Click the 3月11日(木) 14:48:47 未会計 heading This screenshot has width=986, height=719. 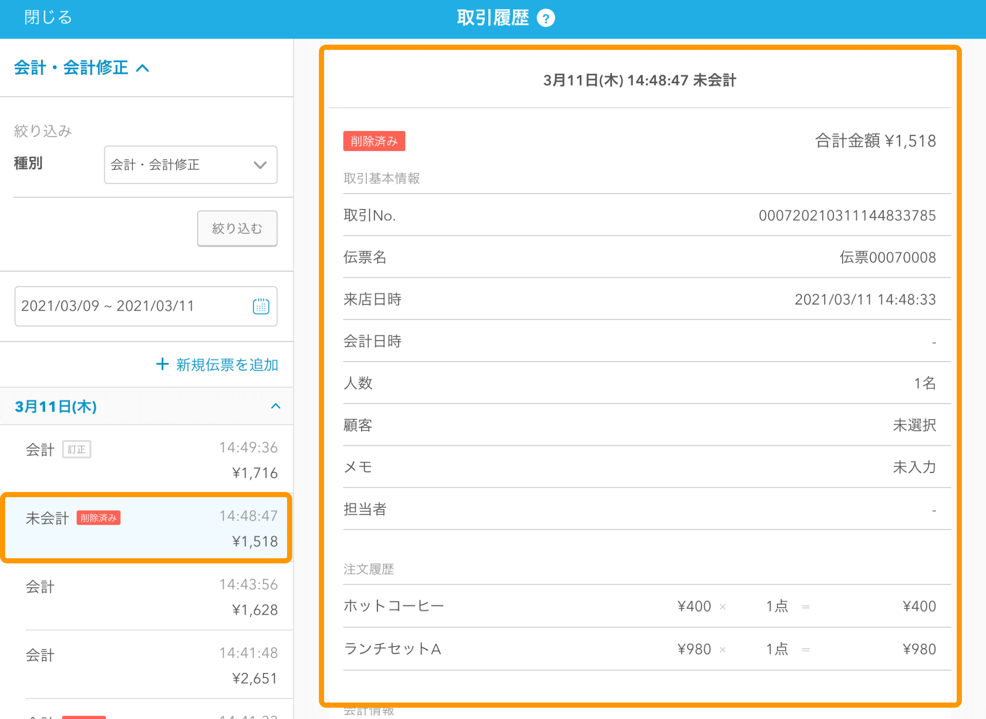[x=639, y=80]
